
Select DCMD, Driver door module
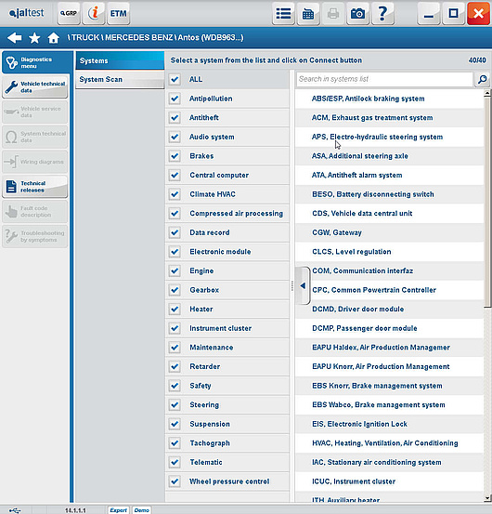coord(390,310)
